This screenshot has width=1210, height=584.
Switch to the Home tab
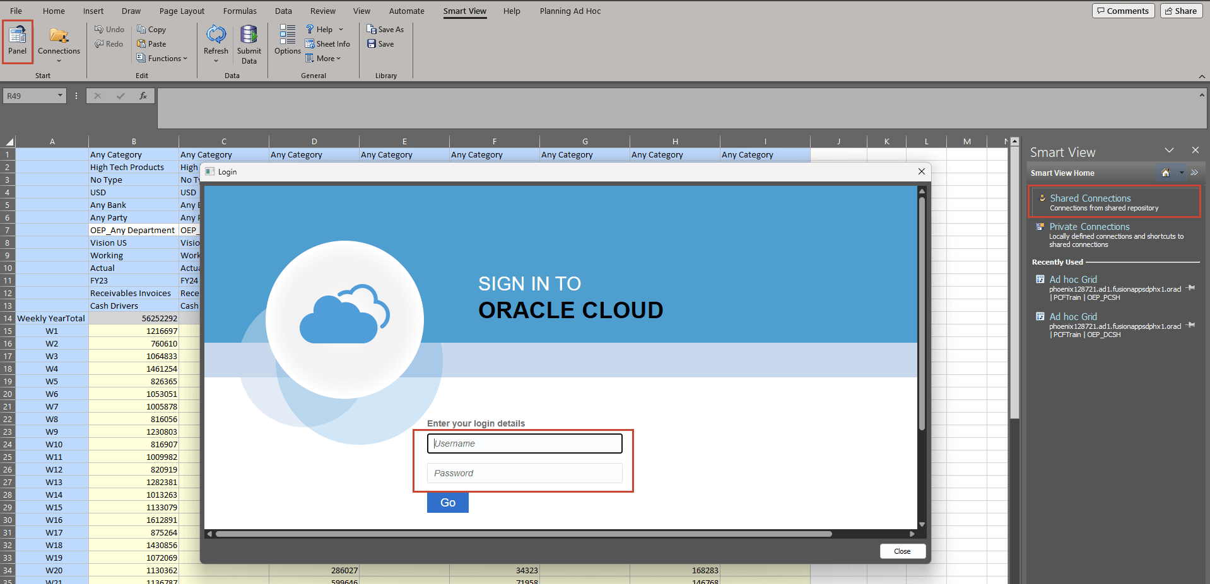point(54,11)
